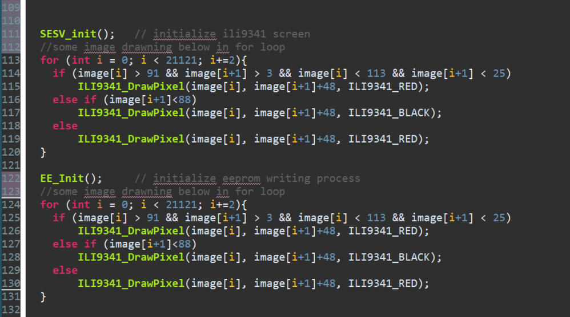Screen dimensions: 570x317
Task: Click line number 122 in gutter
Action: point(10,178)
